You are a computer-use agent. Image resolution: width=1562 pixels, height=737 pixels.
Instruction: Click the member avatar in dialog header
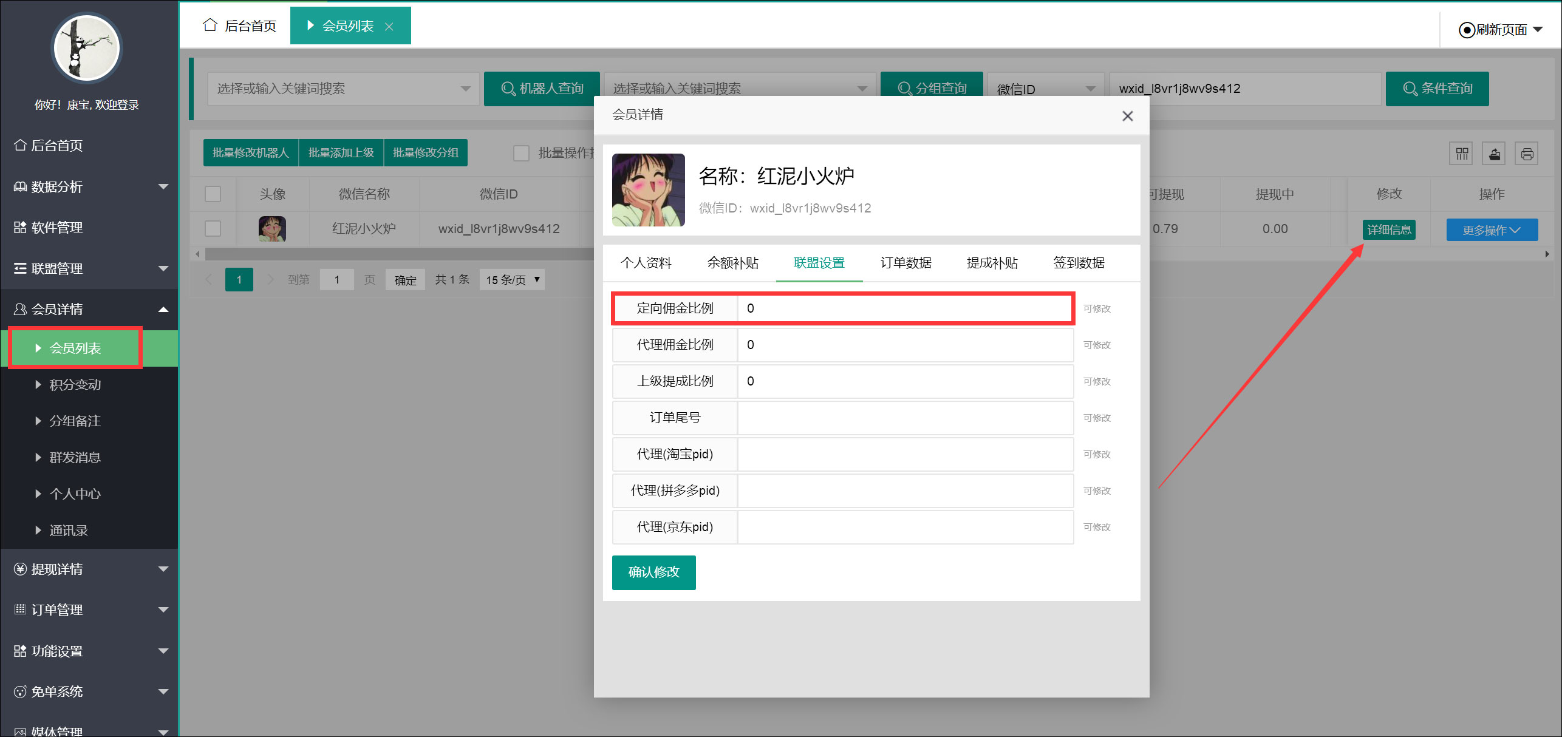pyautogui.click(x=648, y=190)
